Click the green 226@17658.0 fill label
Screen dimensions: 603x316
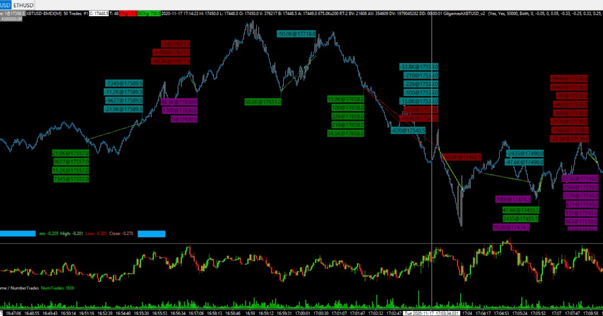348,117
